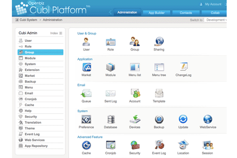Image resolution: width=237 pixels, height=158 pixels.
Task: Open the Session icon
Action: (x=208, y=145)
